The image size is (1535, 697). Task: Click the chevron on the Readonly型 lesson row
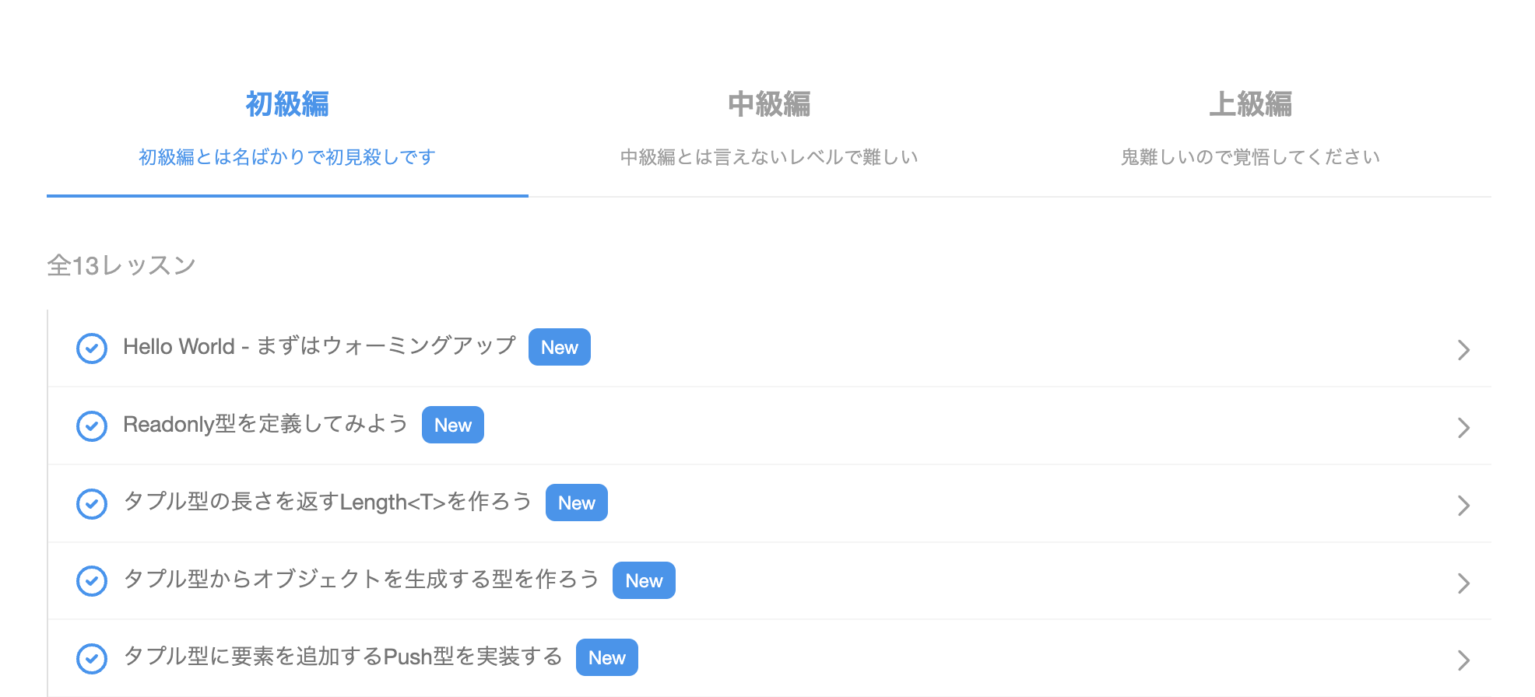tap(1464, 428)
